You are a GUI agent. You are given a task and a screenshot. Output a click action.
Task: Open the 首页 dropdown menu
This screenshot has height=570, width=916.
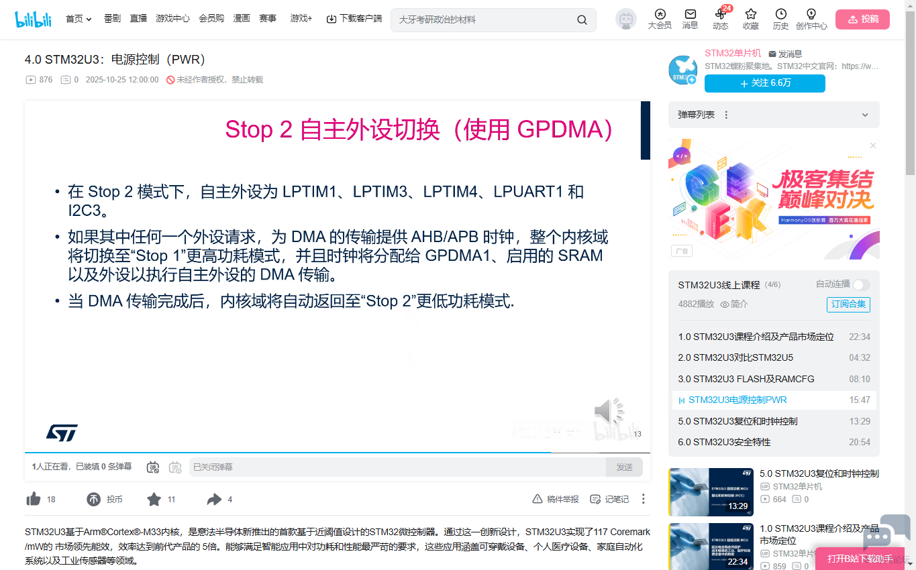coord(79,19)
